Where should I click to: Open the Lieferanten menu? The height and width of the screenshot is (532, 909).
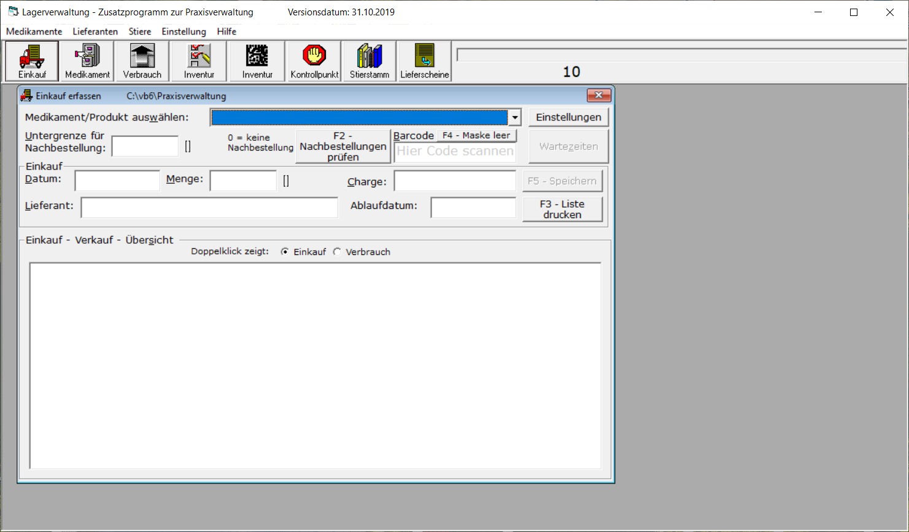pos(95,31)
